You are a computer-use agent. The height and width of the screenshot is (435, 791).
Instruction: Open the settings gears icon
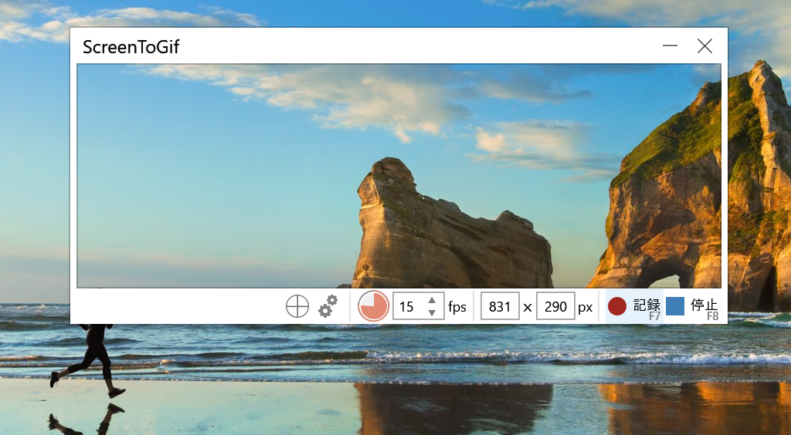tap(328, 306)
